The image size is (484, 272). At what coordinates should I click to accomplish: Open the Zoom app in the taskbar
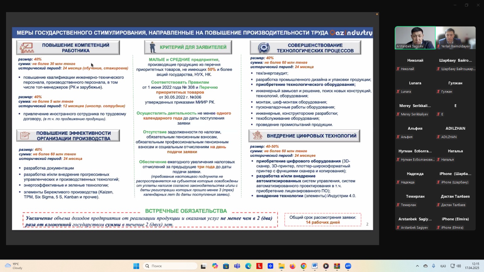coord(348,266)
